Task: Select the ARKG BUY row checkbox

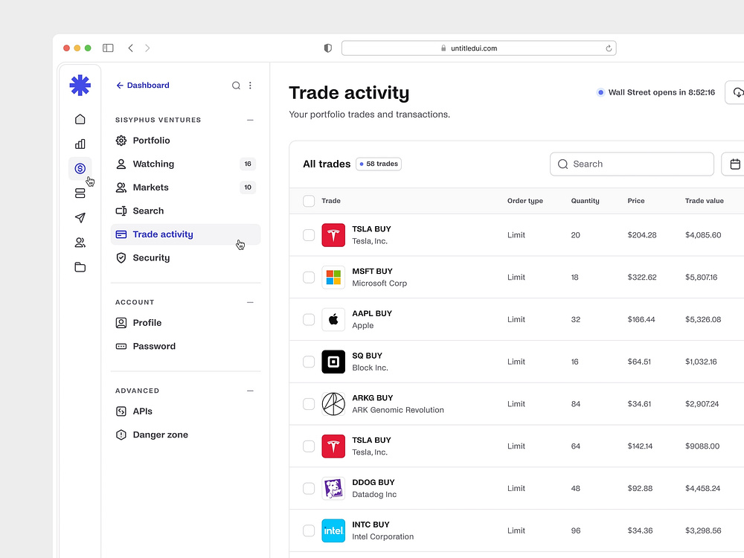Action: point(309,404)
